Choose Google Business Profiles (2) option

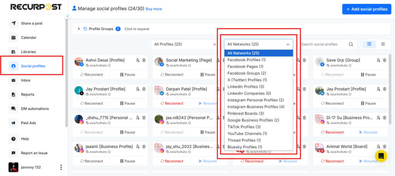pyautogui.click(x=258, y=120)
